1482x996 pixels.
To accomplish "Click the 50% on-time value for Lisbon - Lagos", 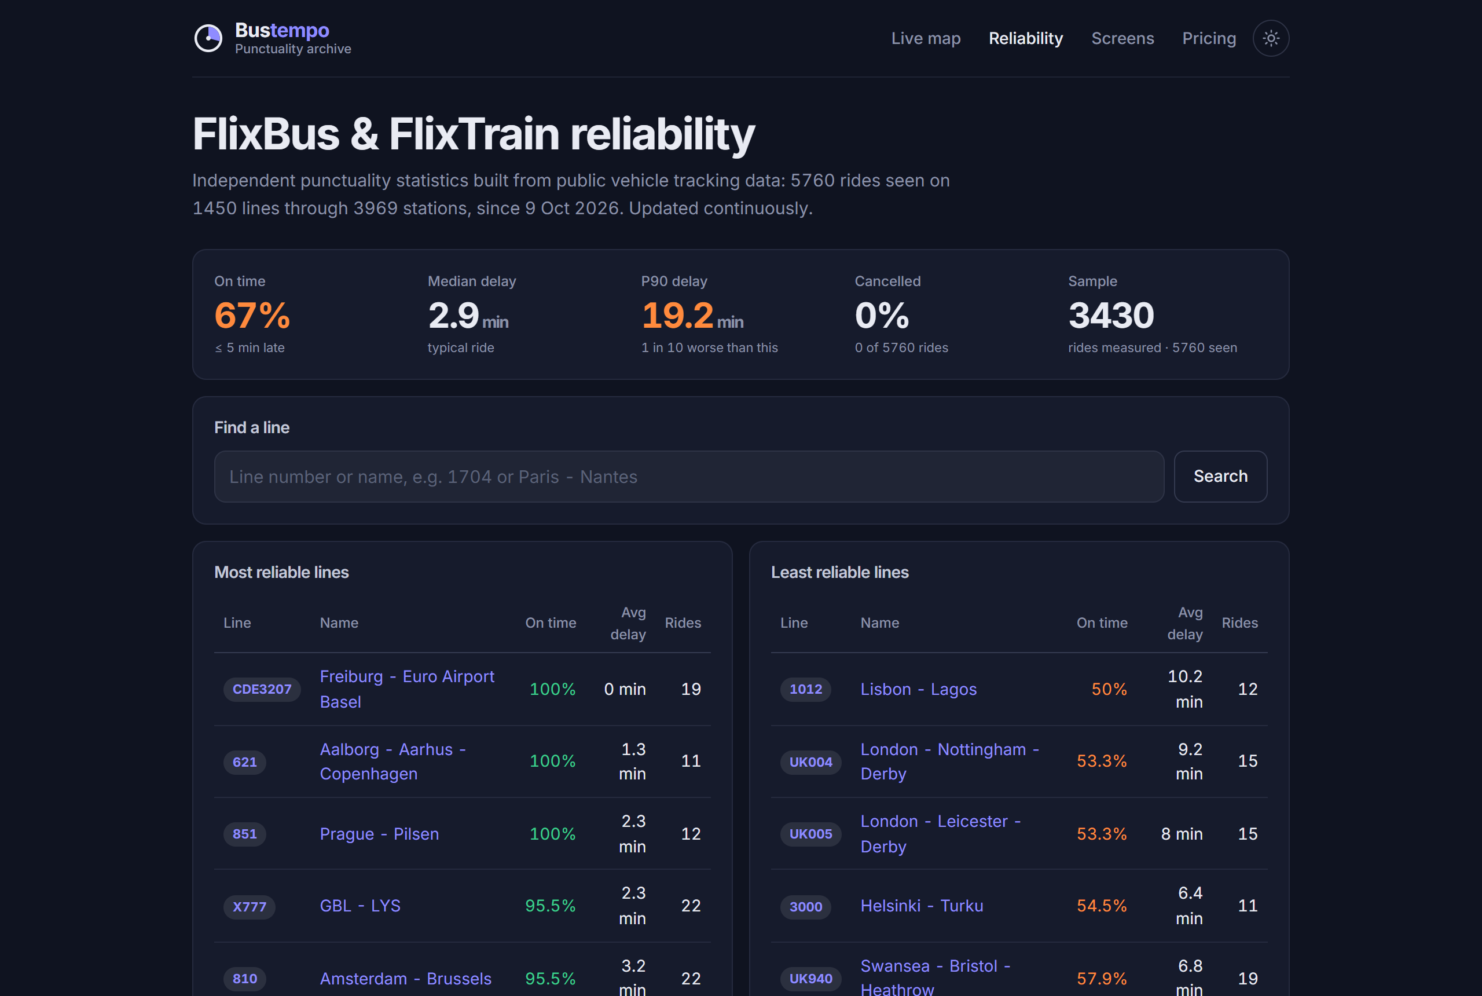I will click(x=1109, y=689).
